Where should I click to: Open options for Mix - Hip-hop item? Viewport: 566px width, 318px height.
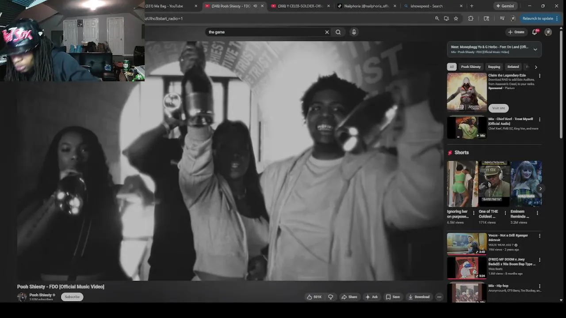click(x=539, y=287)
